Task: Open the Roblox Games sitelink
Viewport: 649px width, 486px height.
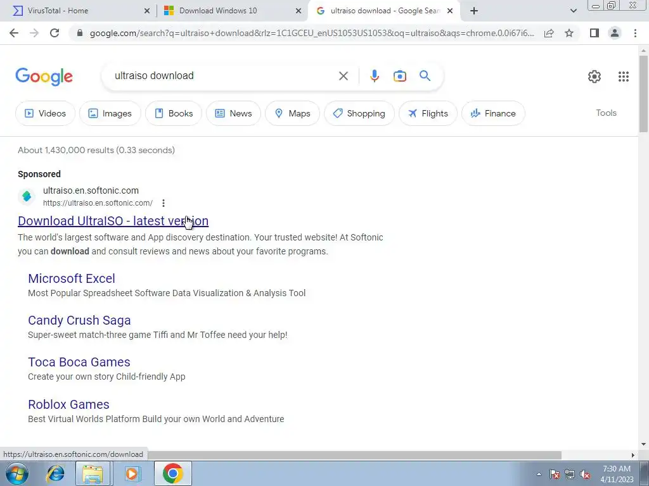Action: [x=68, y=404]
